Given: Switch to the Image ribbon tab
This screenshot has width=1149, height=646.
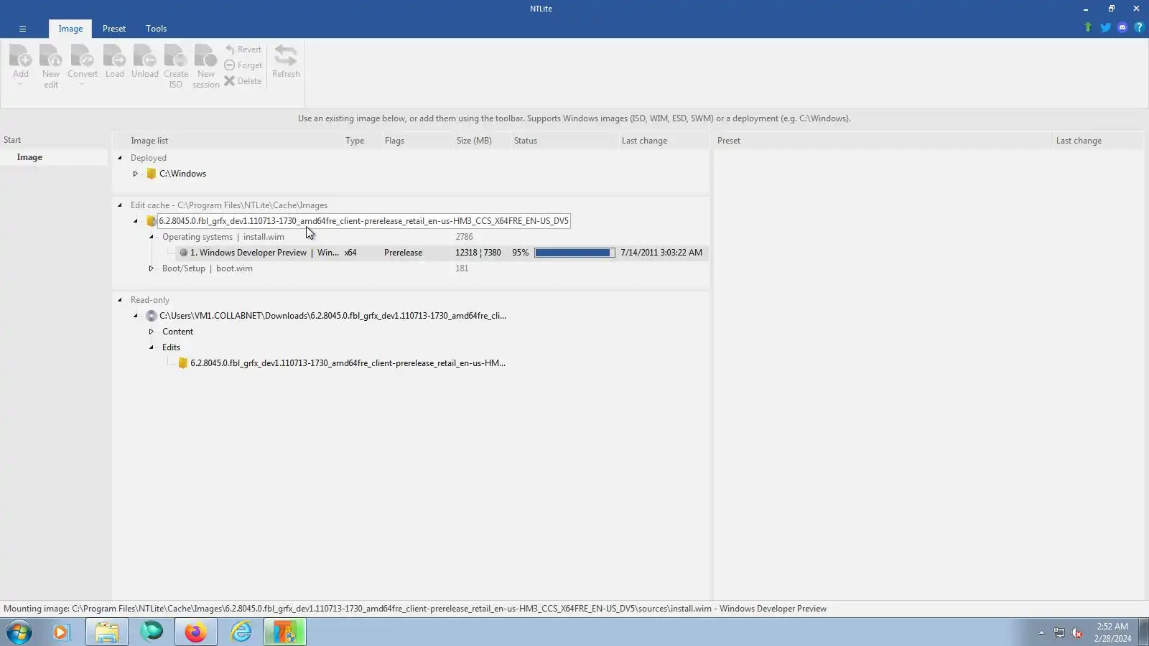Looking at the screenshot, I should pyautogui.click(x=70, y=29).
